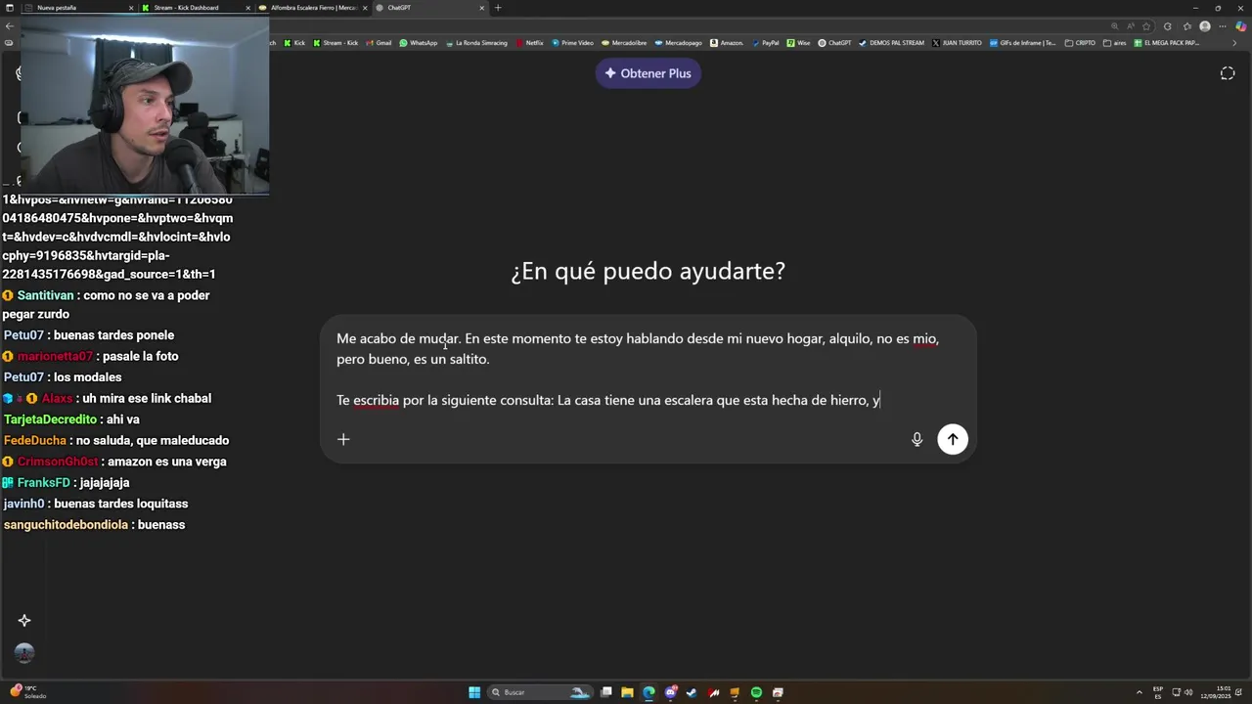Send the message with the up-arrow button
1252x704 pixels.
point(952,439)
